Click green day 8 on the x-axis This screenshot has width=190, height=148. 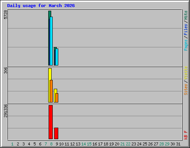(51, 144)
